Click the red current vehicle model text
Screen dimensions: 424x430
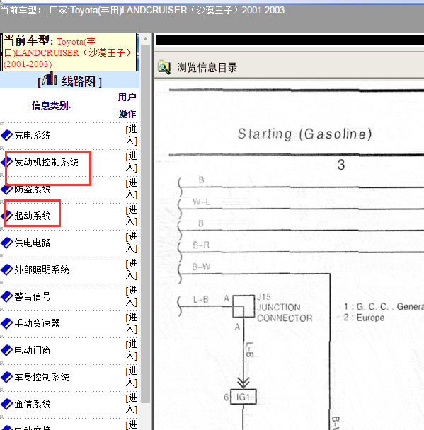[68, 52]
